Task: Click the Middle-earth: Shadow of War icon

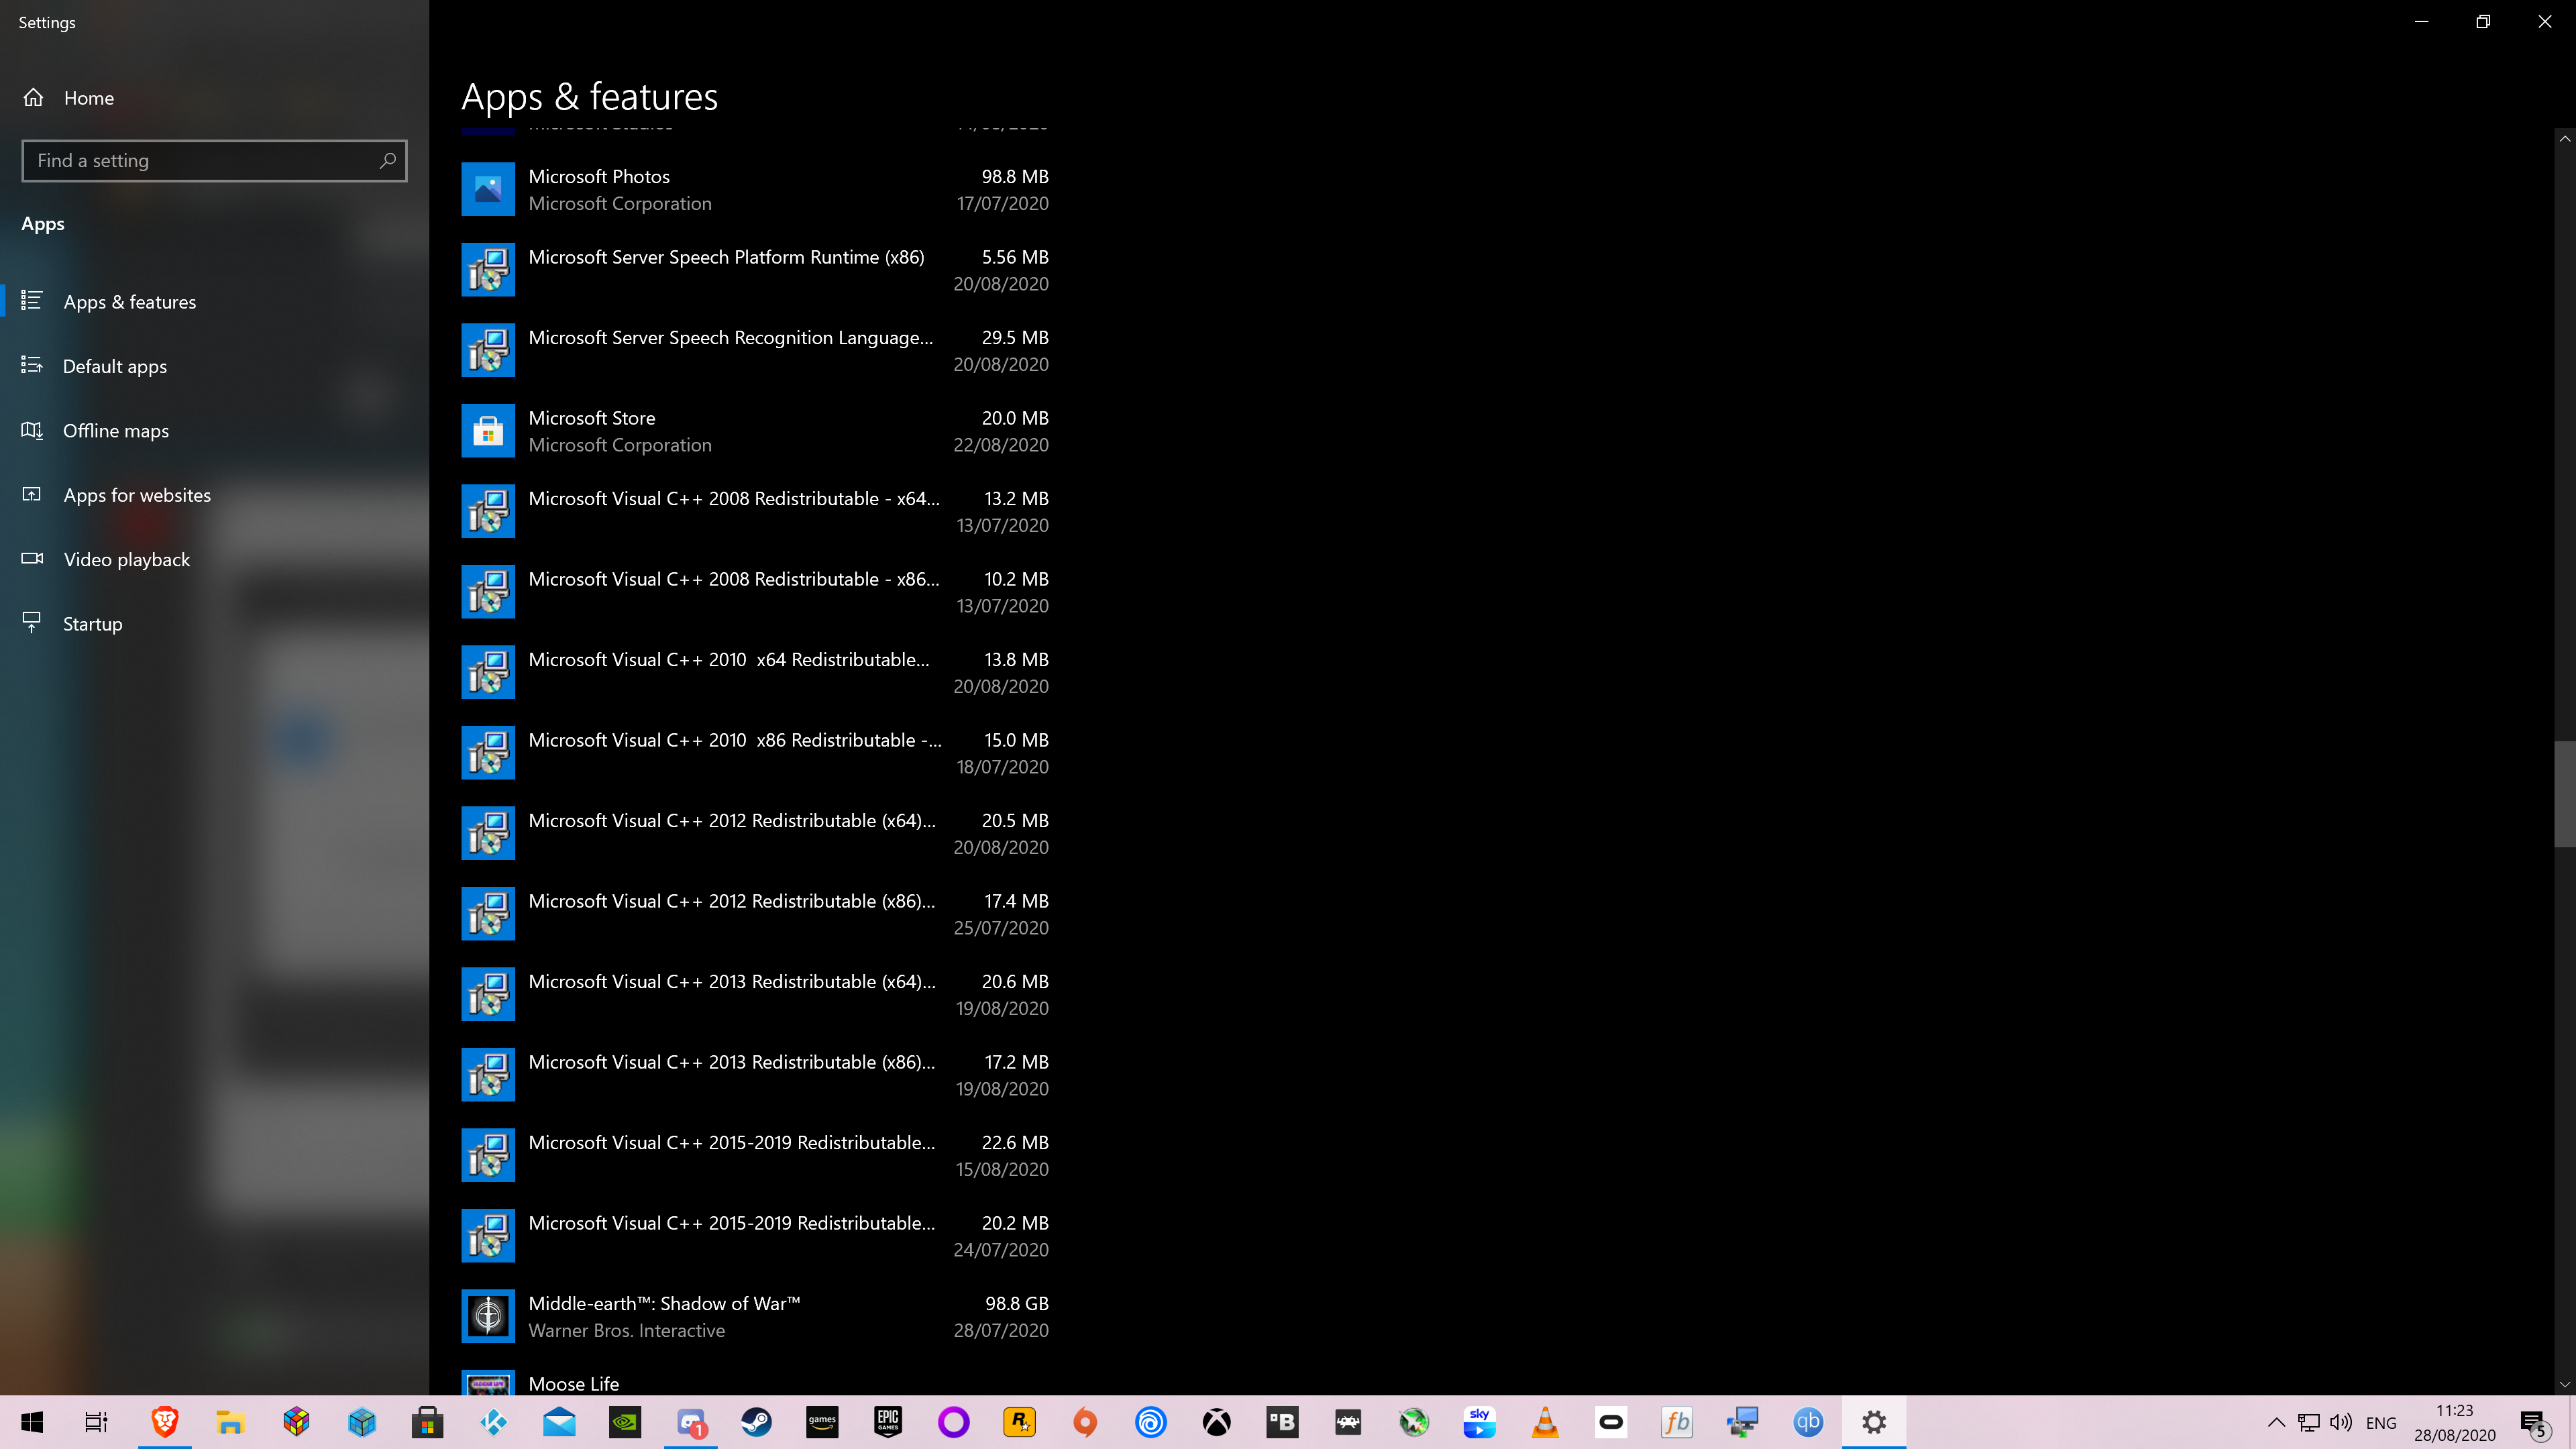Action: (x=488, y=1316)
